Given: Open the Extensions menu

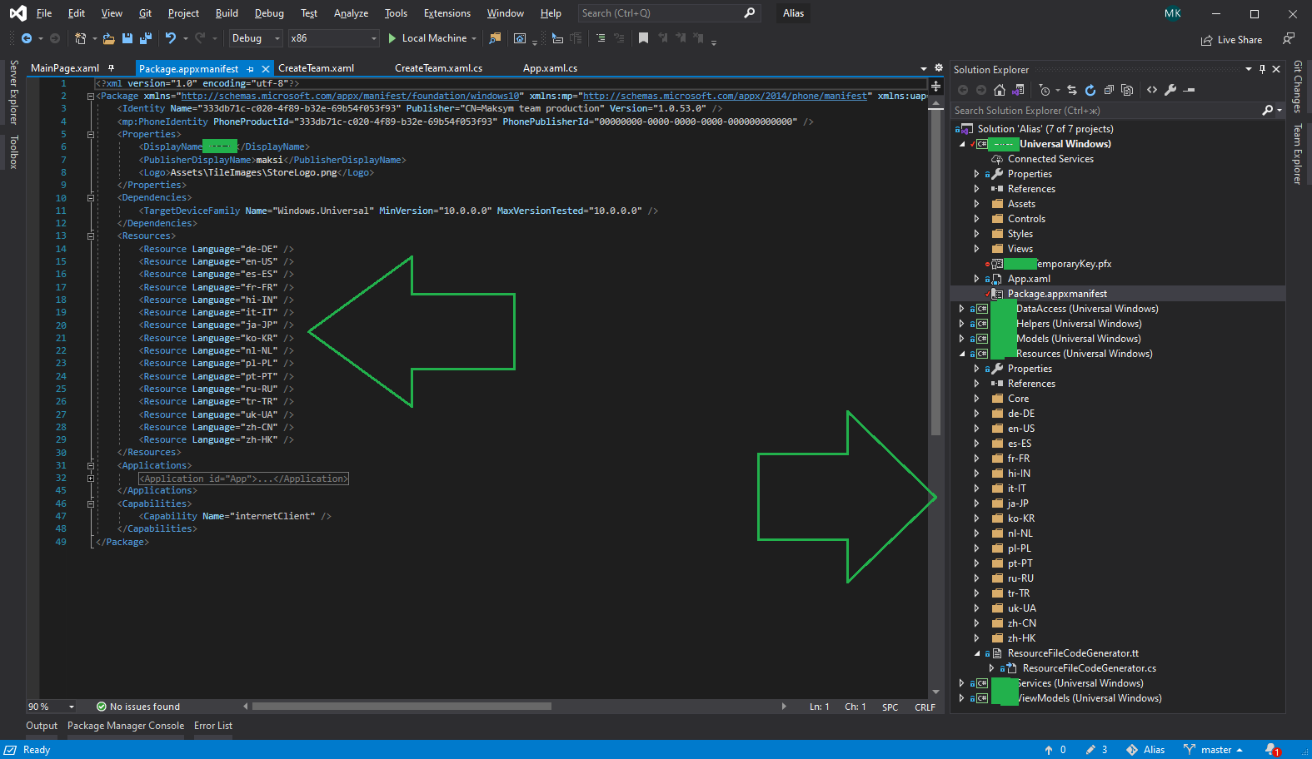Looking at the screenshot, I should coord(446,13).
